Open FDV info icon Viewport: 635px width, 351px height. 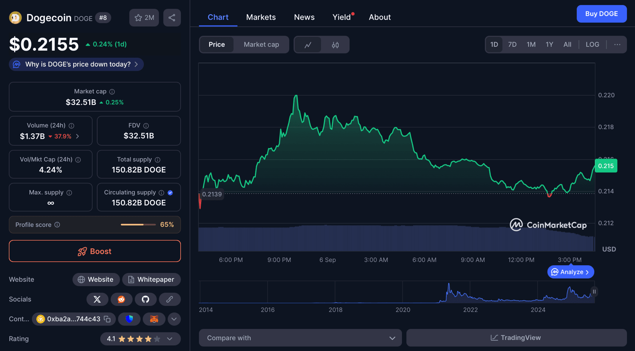(146, 126)
